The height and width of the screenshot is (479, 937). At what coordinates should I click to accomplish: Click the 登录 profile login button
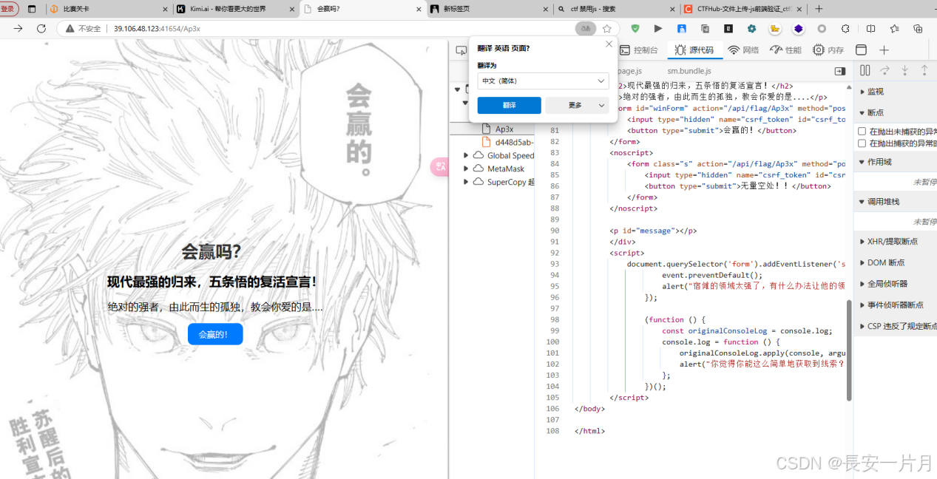[x=8, y=9]
